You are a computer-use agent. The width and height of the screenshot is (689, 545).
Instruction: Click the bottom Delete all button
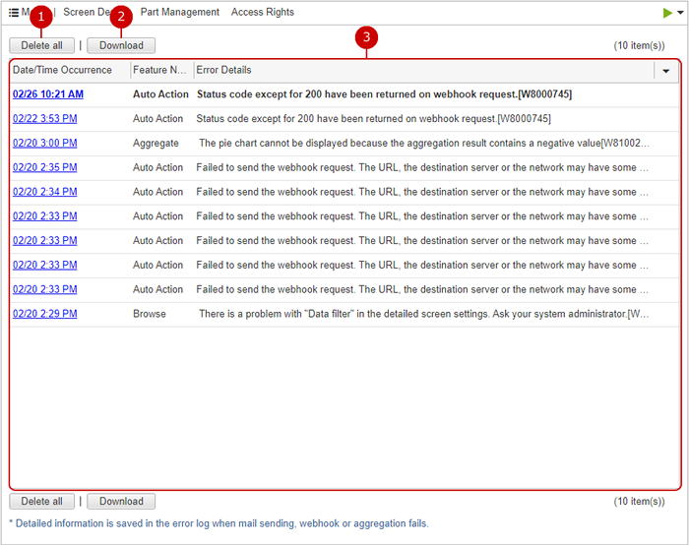(x=41, y=501)
